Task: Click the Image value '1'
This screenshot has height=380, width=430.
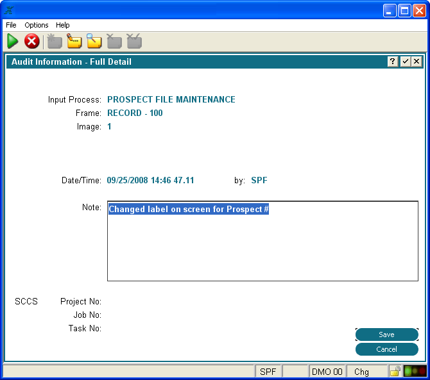Action: pos(109,126)
